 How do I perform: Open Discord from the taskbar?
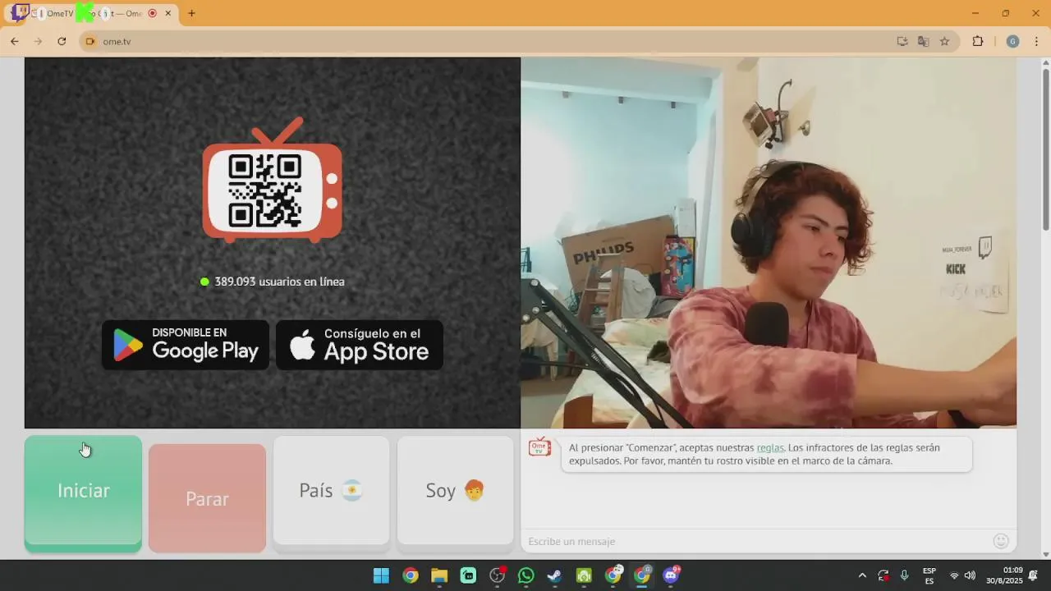(671, 575)
